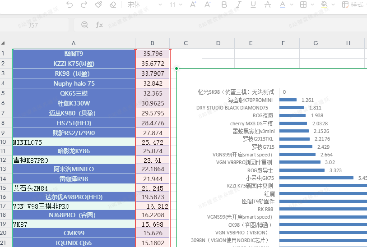Expand the Borders dropdown arrow
The height and width of the screenshot is (247, 367).
[x=312, y=5]
